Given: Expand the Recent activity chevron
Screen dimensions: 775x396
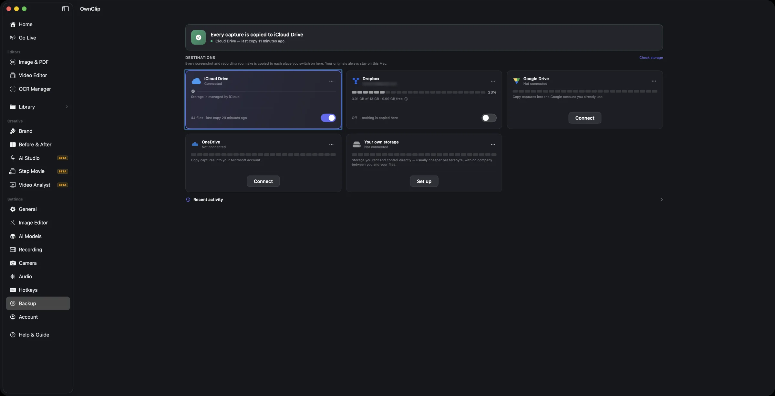Looking at the screenshot, I should (x=661, y=200).
